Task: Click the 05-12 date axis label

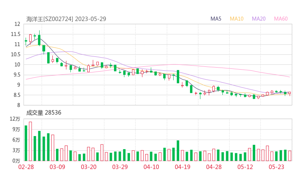Action: 245,167
